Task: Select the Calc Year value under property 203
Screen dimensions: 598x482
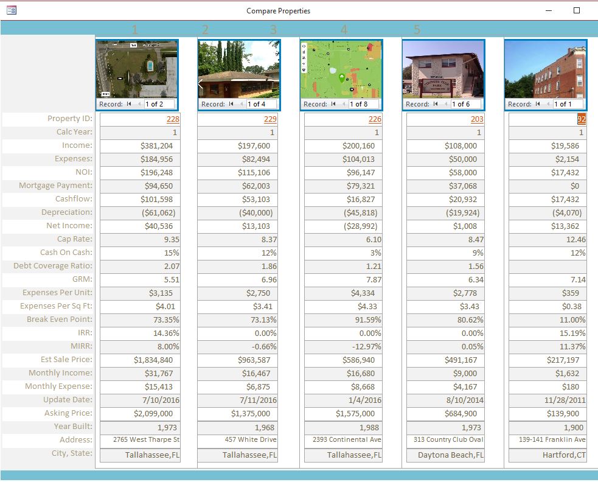Action: (x=445, y=133)
